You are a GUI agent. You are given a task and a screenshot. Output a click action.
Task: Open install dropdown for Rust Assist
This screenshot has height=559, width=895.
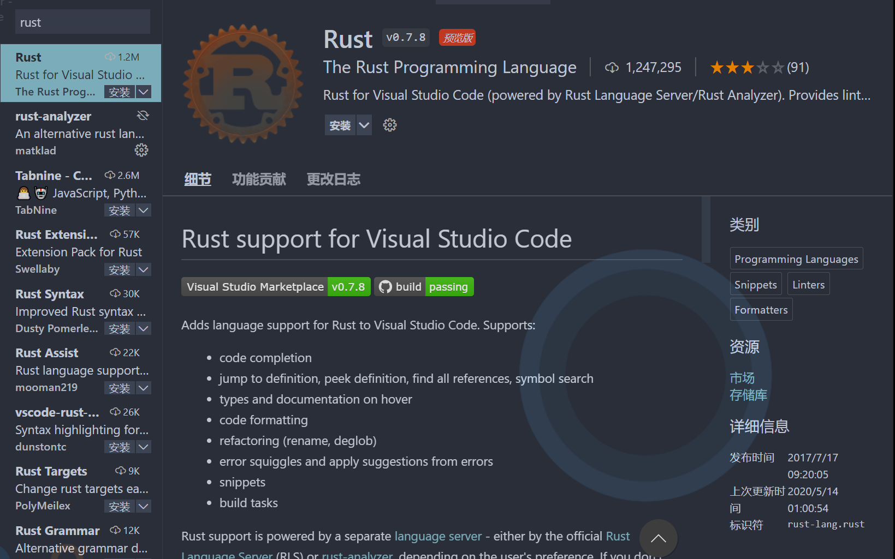144,388
